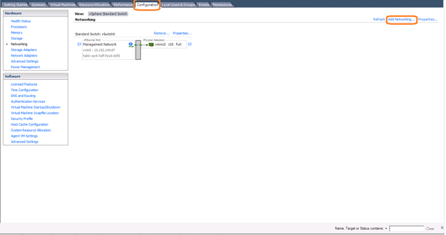Open DNS and Routing
The height and width of the screenshot is (235, 446).
(x=23, y=96)
